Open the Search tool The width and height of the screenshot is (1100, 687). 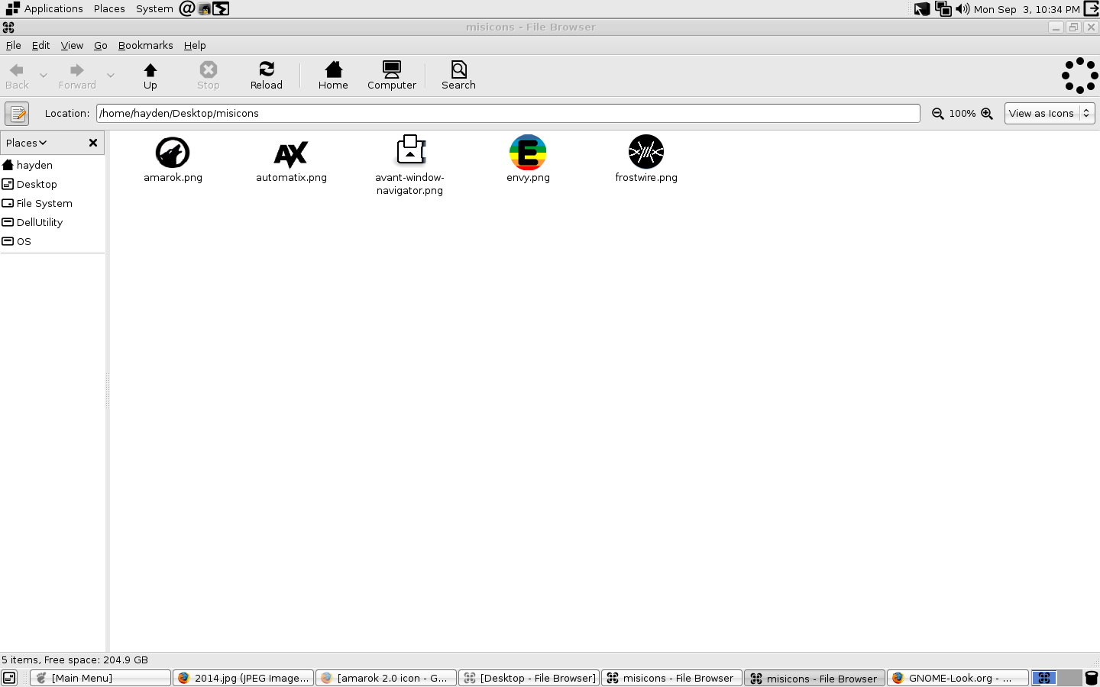coord(458,76)
